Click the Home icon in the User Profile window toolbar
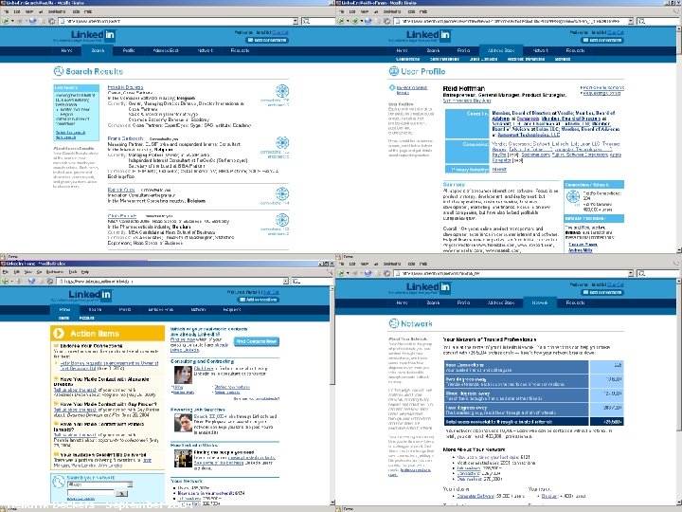682x512 pixels. click(386, 21)
